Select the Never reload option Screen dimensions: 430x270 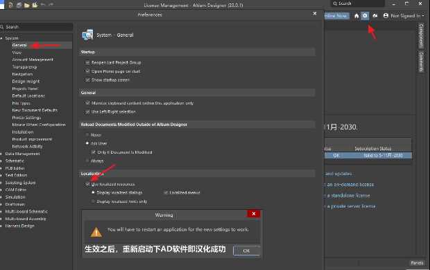click(87, 135)
